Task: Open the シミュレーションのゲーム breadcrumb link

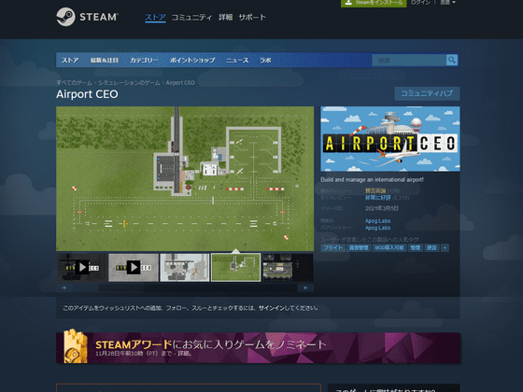Action: coord(129,83)
